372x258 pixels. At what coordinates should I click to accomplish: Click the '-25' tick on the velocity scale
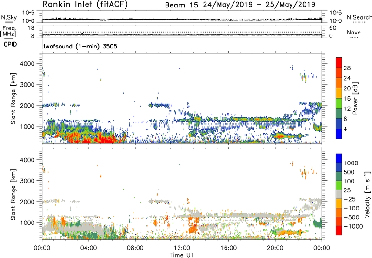pos(350,199)
